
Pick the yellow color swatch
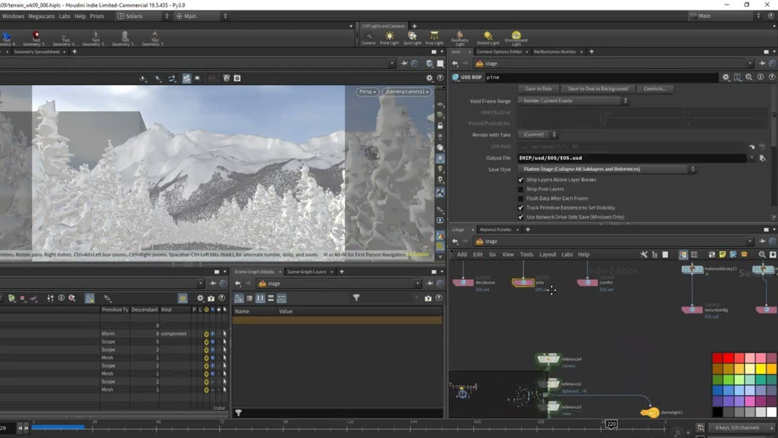761,368
